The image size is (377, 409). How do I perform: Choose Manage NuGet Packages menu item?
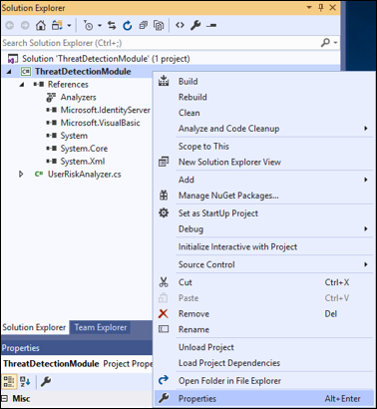coord(264,196)
